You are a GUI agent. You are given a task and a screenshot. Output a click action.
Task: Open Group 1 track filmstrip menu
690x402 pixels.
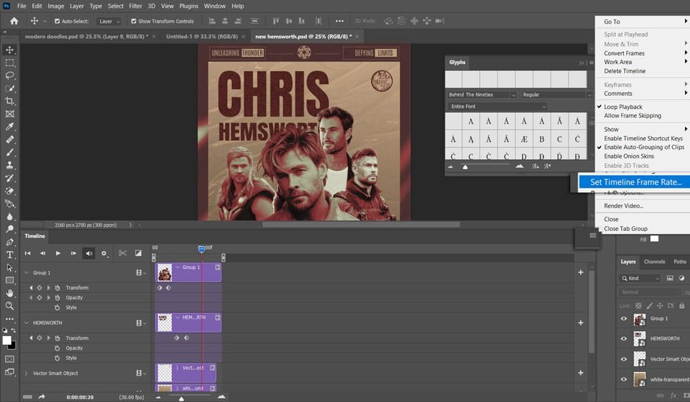141,272
